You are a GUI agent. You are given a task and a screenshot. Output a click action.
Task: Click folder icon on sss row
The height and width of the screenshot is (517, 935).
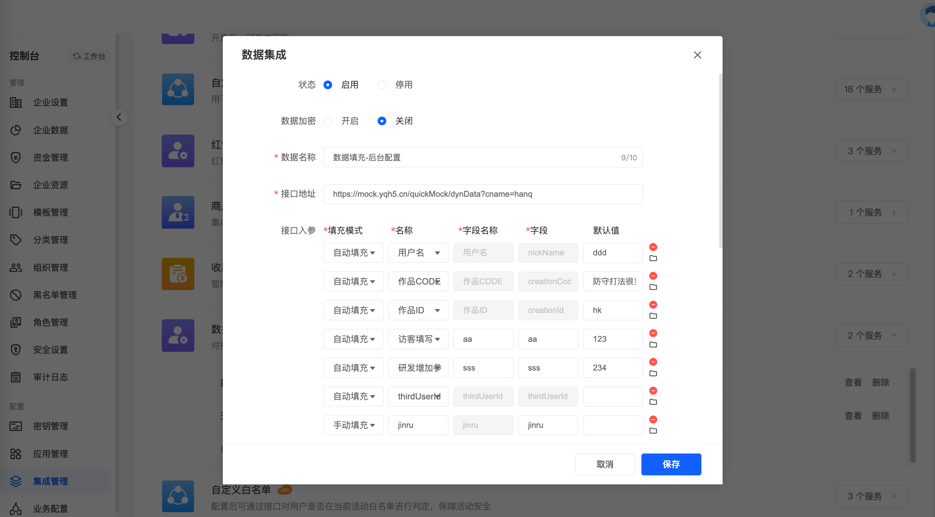652,373
